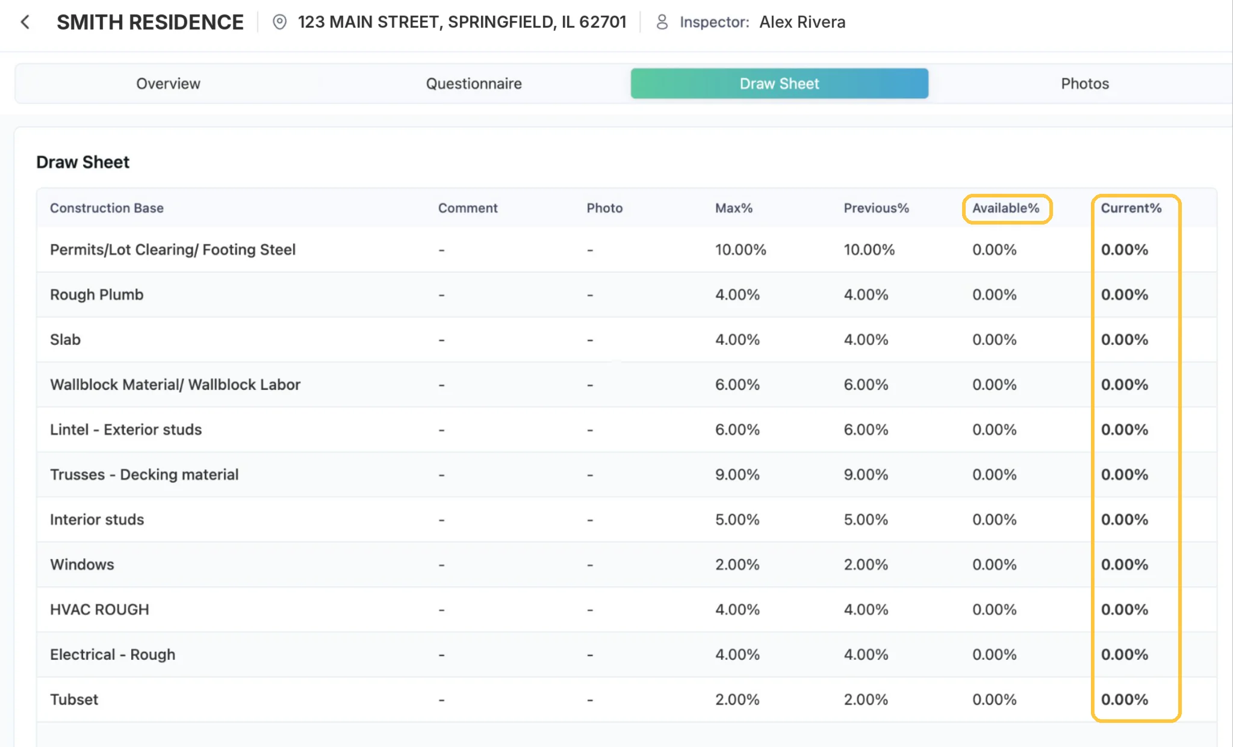
Task: Click the Tubset row label
Action: pyautogui.click(x=73, y=699)
